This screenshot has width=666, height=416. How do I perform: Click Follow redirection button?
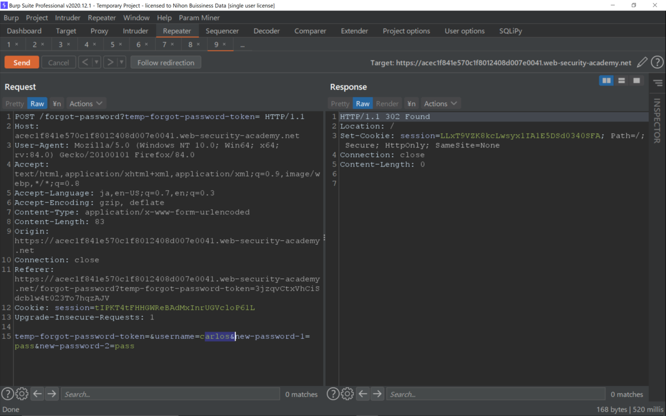(x=166, y=63)
